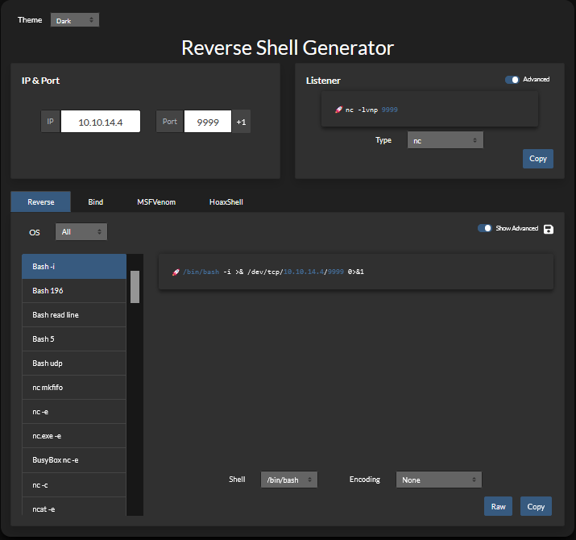The height and width of the screenshot is (540, 576).
Task: Select the Bash 196 payload
Action: point(74,291)
